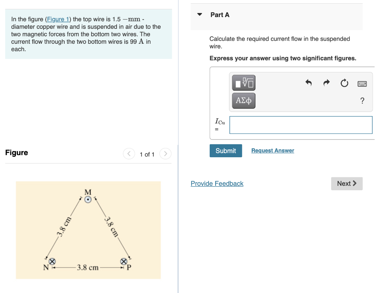Go to previous figure arrow
Image resolution: width=380 pixels, height=293 pixels.
pos(129,154)
